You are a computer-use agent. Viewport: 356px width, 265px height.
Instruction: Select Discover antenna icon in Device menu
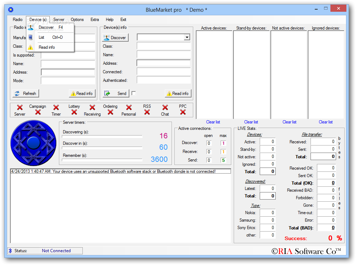[x=31, y=27]
